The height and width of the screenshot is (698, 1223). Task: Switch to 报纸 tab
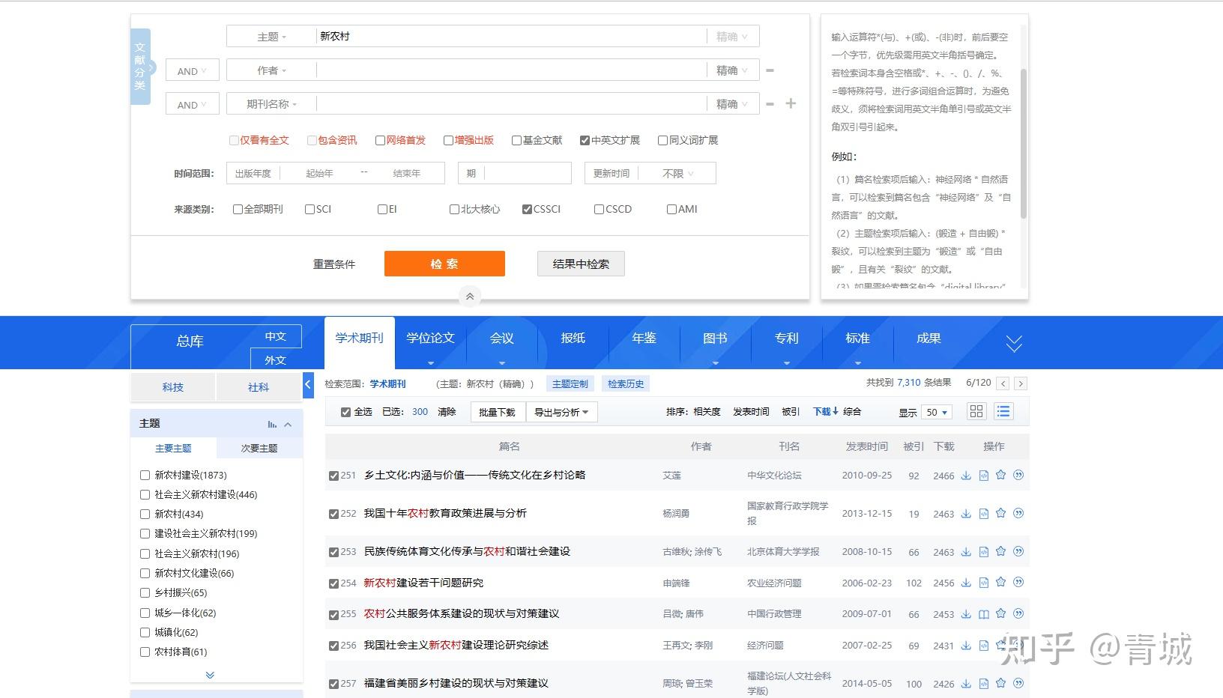[x=573, y=338]
